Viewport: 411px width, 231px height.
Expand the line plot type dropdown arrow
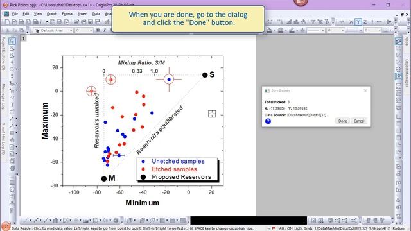point(30,221)
